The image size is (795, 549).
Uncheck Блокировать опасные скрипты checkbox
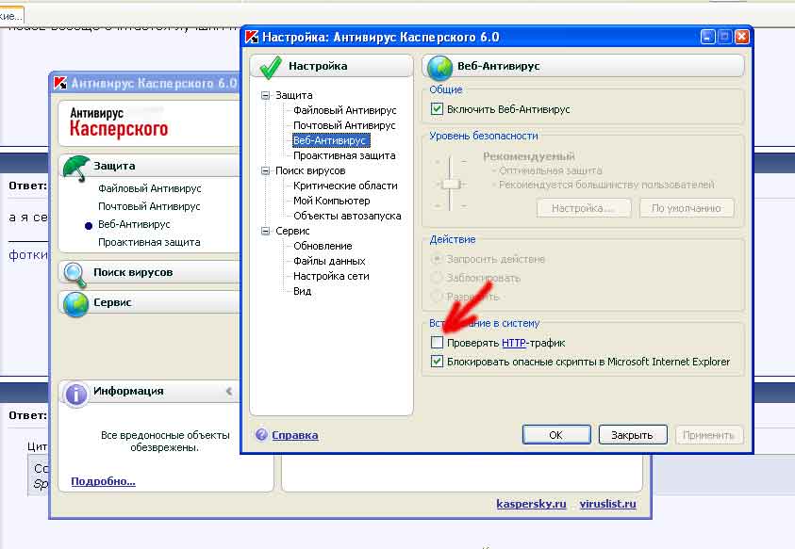coord(437,361)
